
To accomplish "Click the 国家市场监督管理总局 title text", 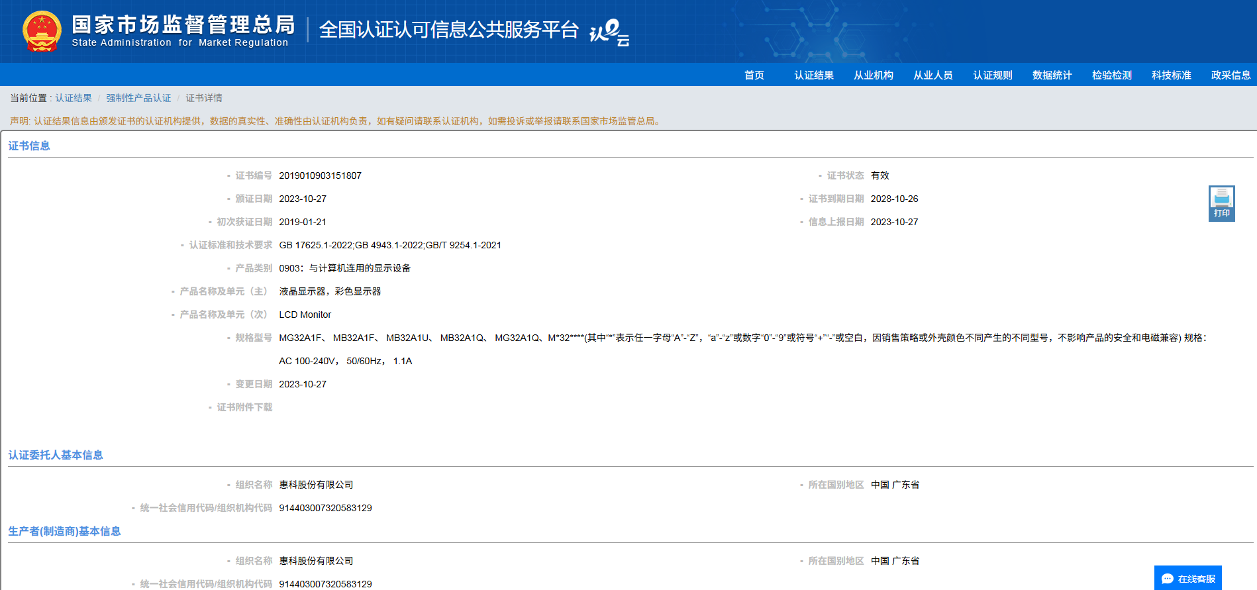I will tap(183, 25).
